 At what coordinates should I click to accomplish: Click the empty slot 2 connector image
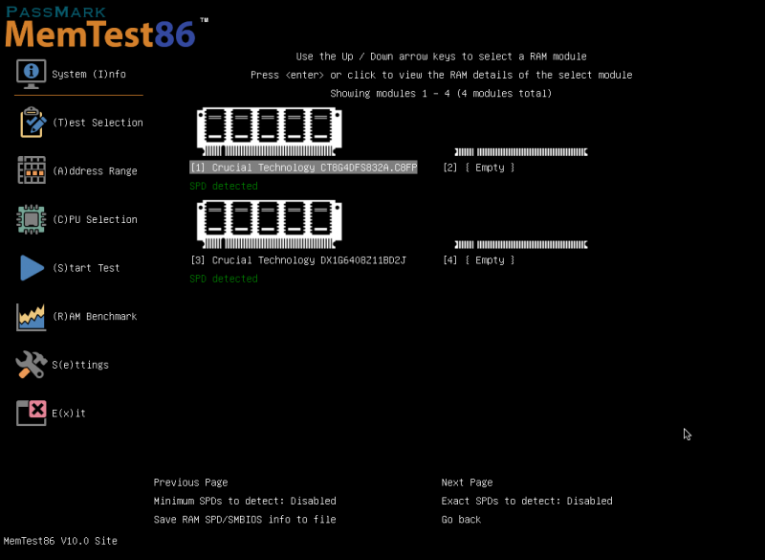click(521, 152)
